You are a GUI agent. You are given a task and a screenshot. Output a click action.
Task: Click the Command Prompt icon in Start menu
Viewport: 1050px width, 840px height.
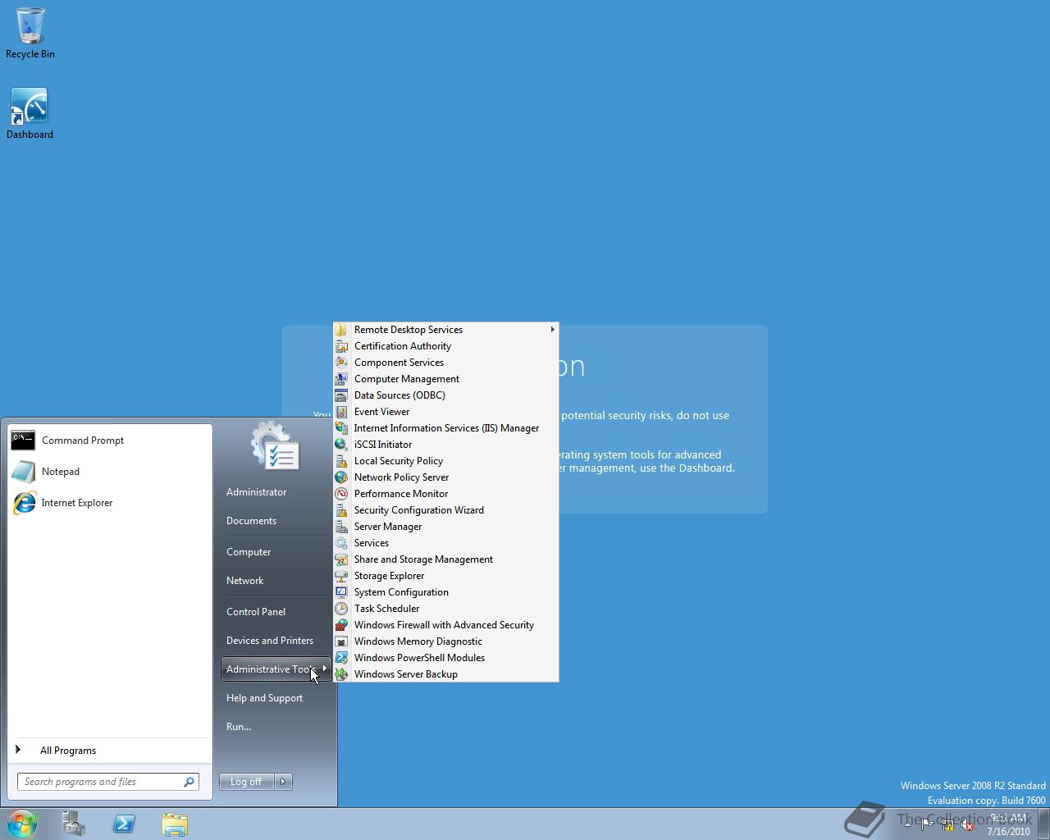[23, 441]
